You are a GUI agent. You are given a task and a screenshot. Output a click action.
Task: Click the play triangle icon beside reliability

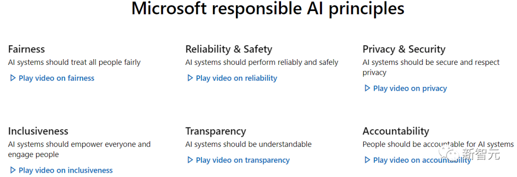(190, 78)
